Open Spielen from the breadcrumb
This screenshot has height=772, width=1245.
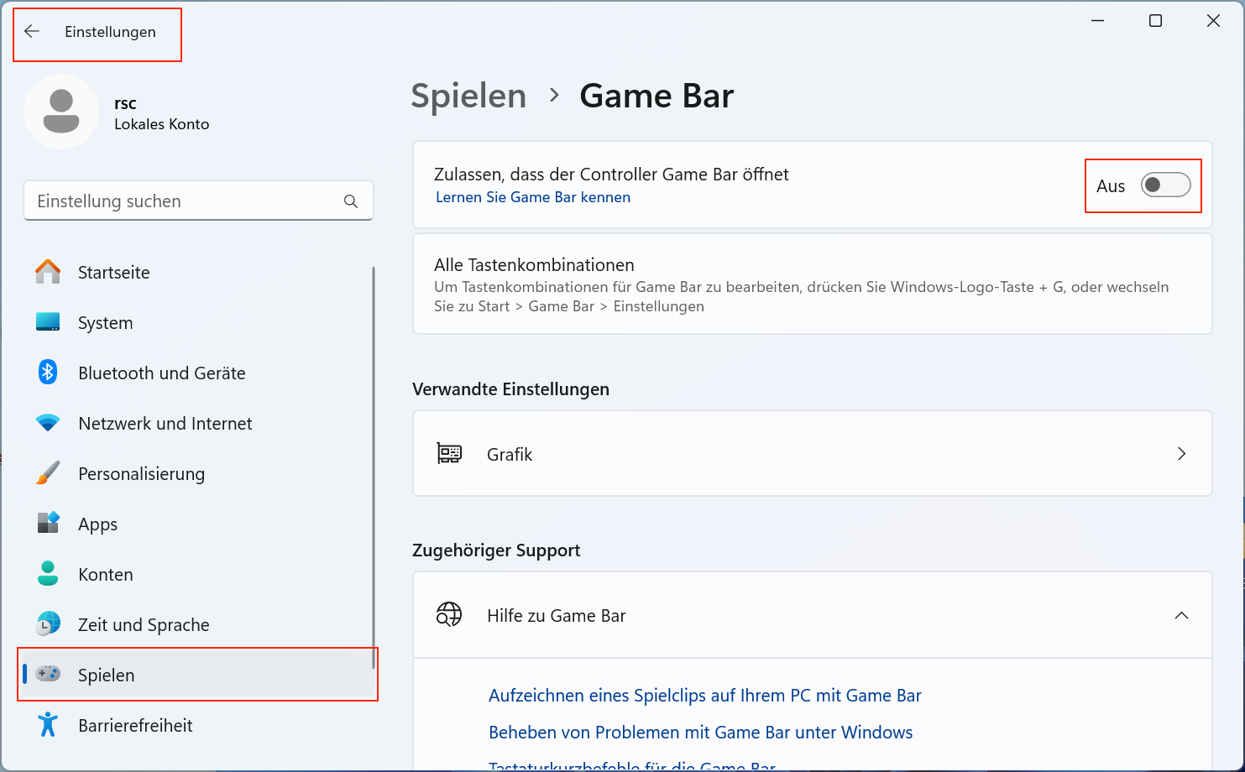pos(468,96)
